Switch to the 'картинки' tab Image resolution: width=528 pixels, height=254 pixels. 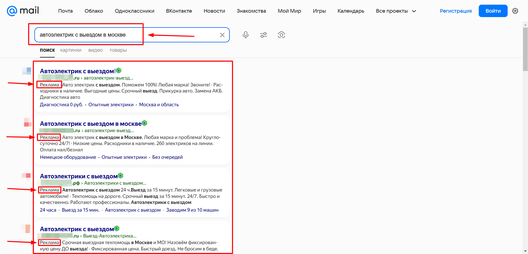tap(71, 50)
